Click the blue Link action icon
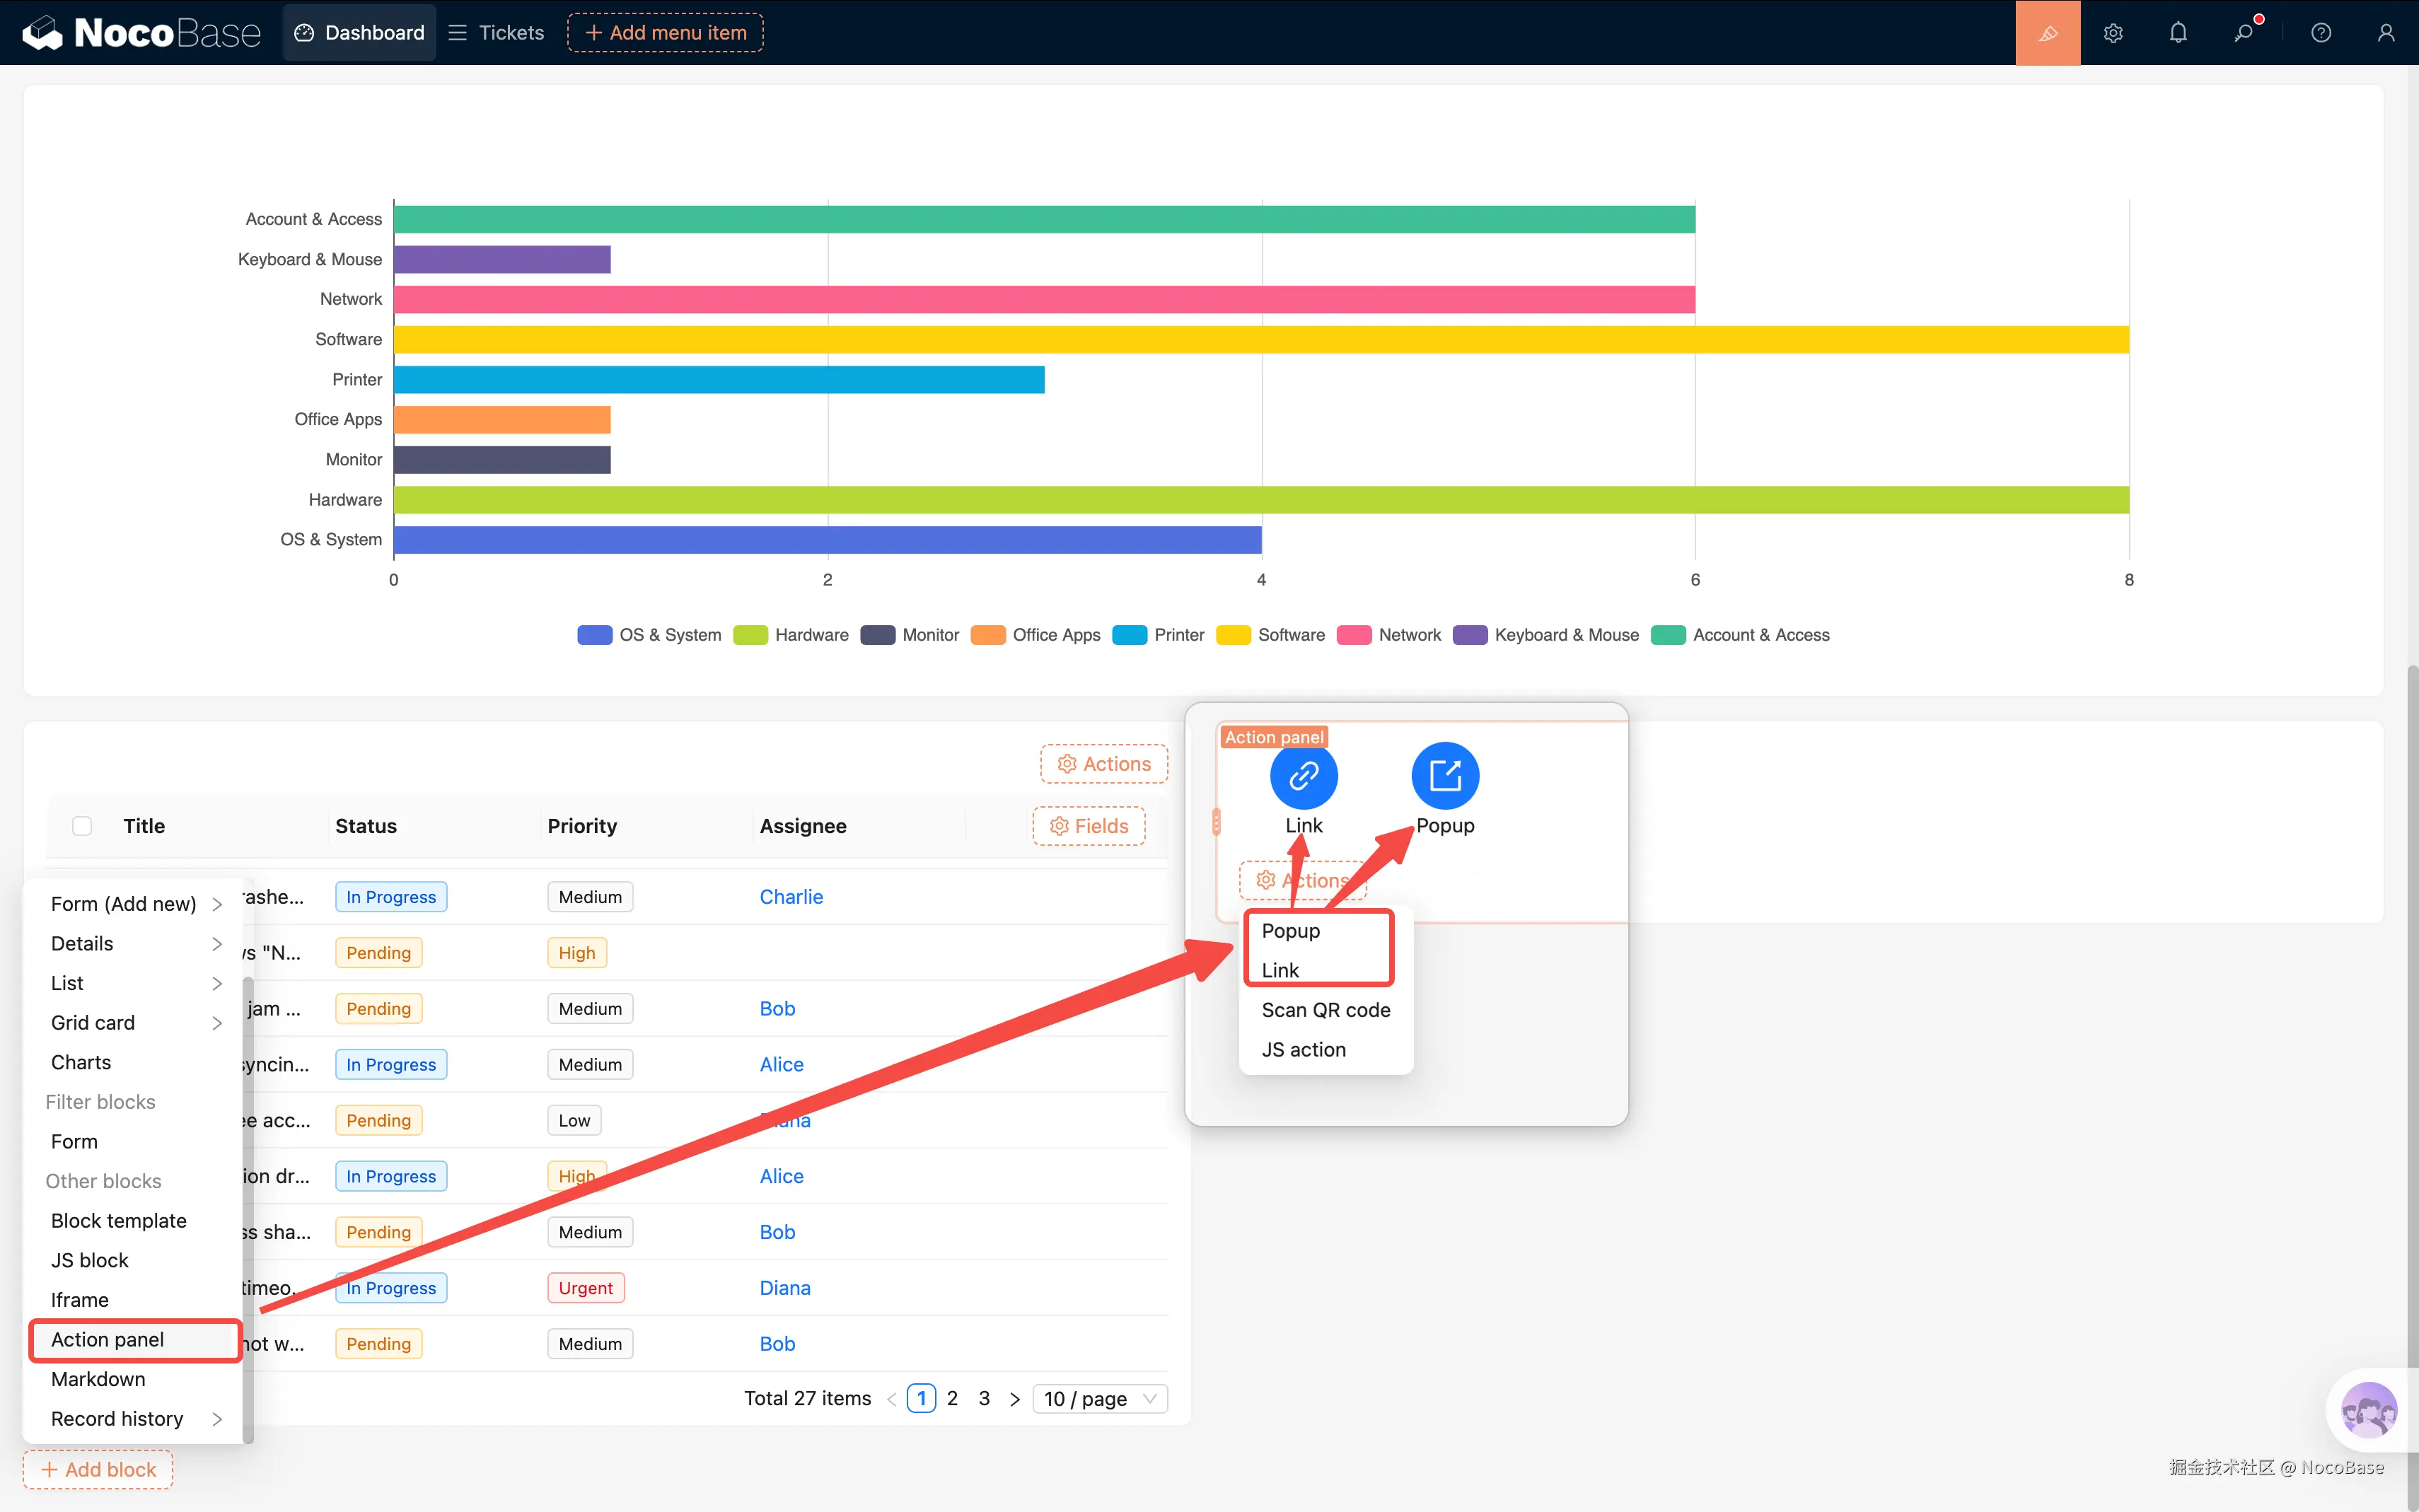This screenshot has height=1512, width=2419. tap(1303, 775)
